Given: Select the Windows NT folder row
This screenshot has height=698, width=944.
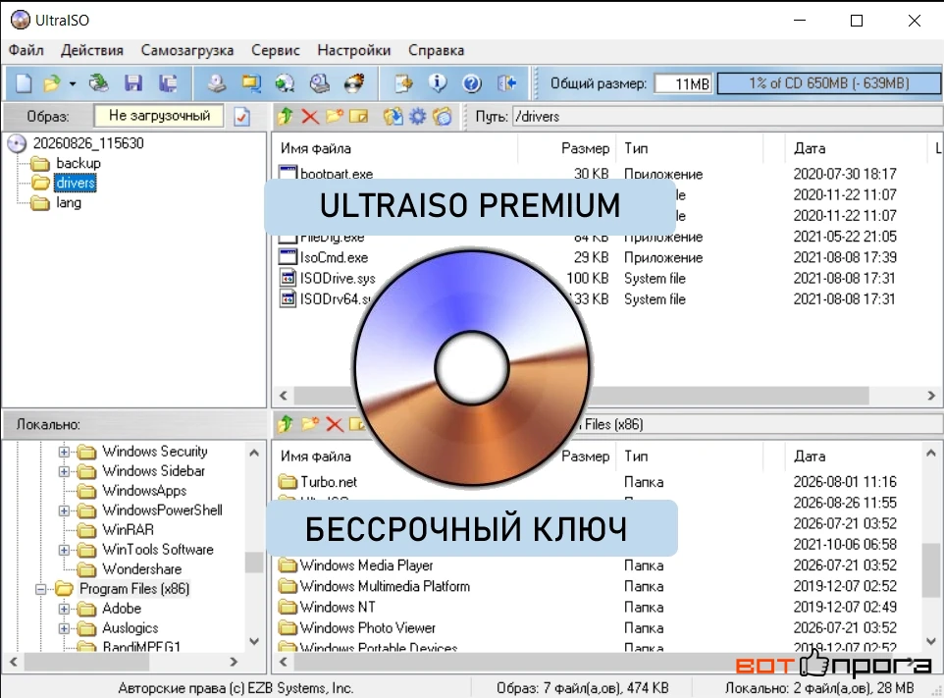Looking at the screenshot, I should (x=587, y=607).
